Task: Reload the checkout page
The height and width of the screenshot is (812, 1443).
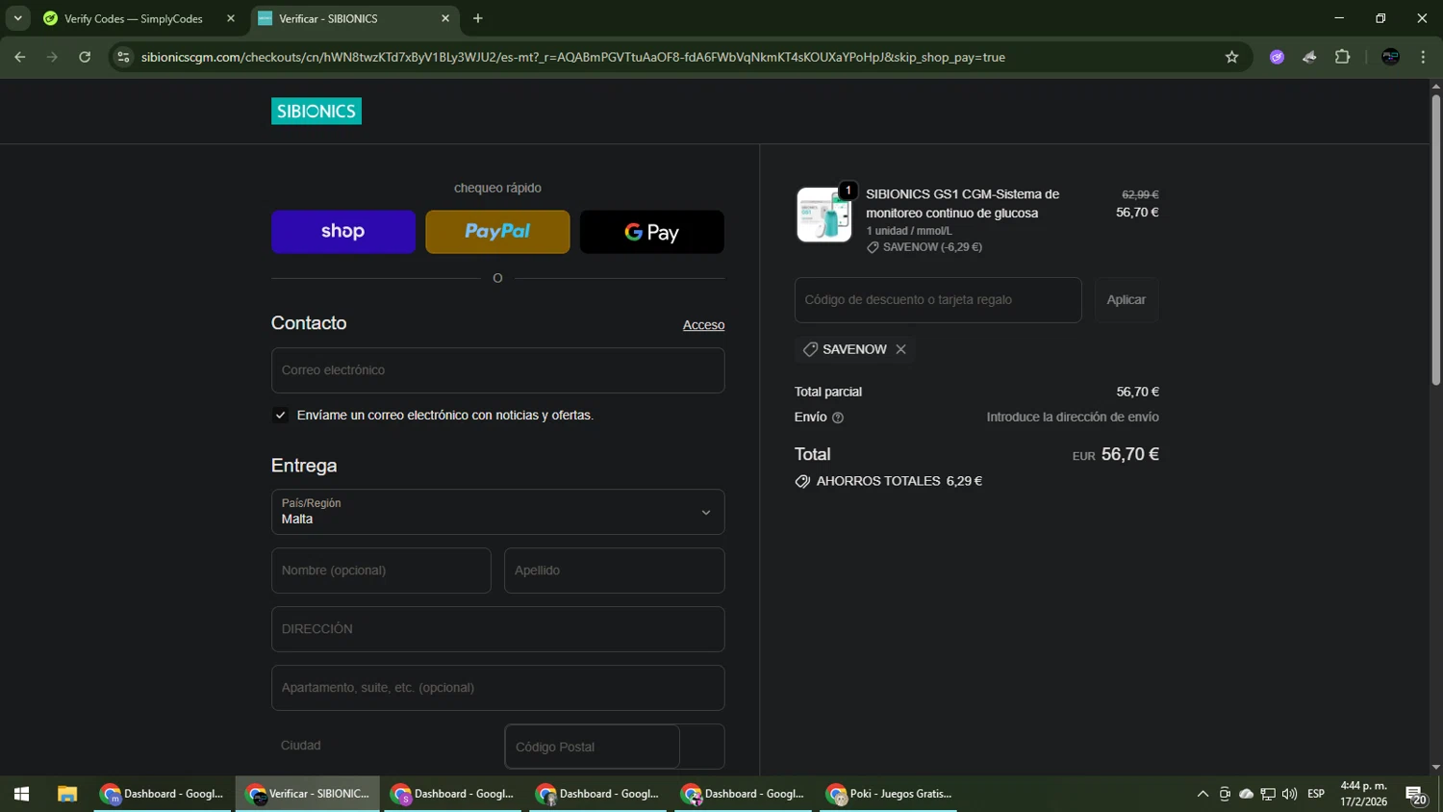Action: 85,57
